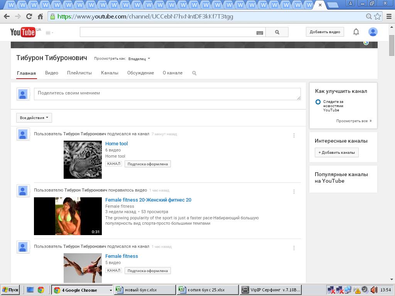Expand the 'Все действия' dropdown

coord(34,118)
